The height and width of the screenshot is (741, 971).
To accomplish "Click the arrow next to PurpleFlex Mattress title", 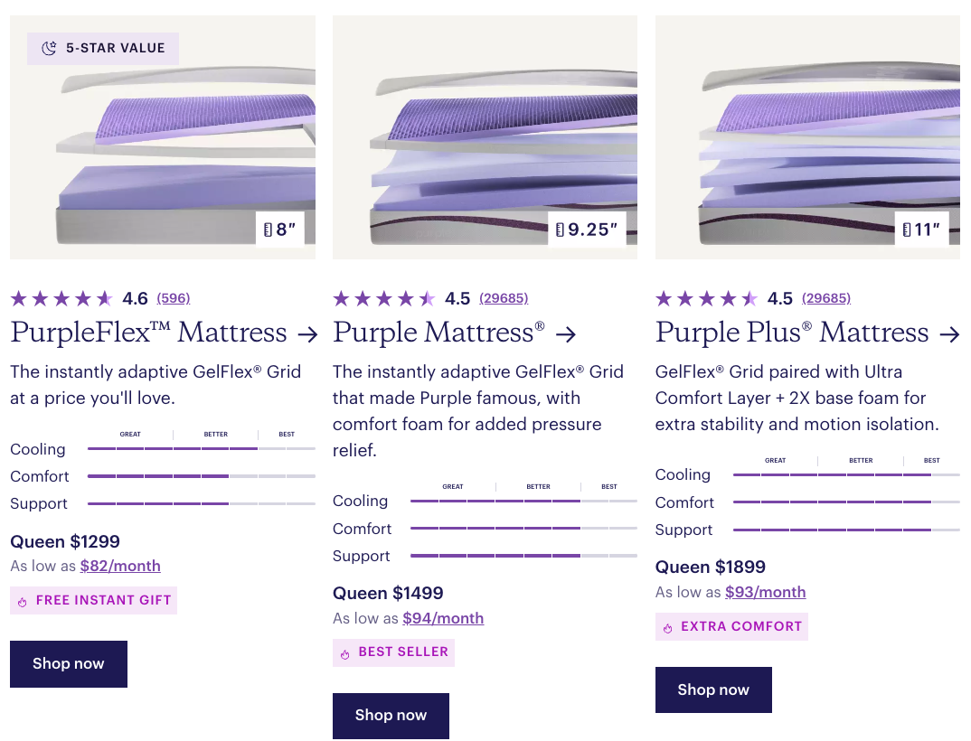I will click(x=307, y=334).
